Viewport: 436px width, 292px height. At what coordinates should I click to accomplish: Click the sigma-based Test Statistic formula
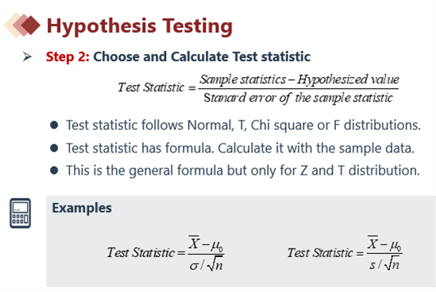166,253
